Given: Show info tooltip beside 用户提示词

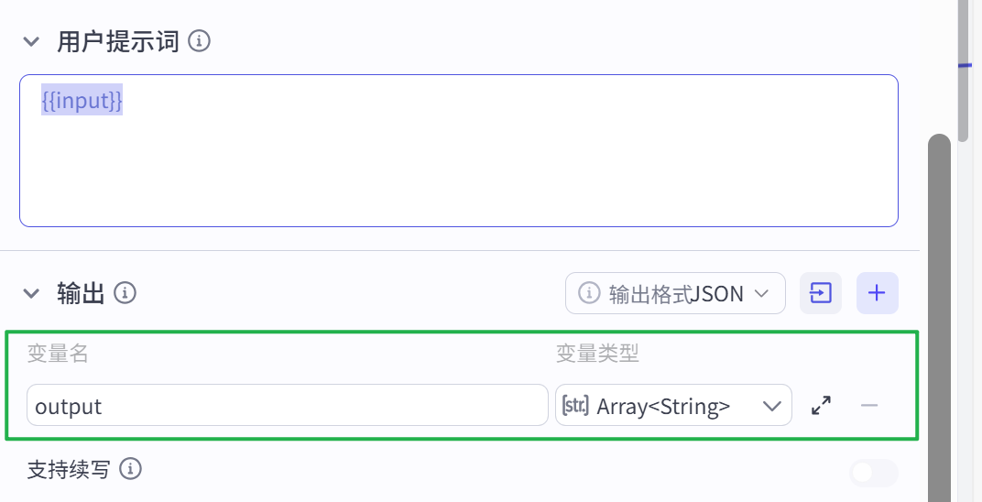Looking at the screenshot, I should [x=199, y=42].
